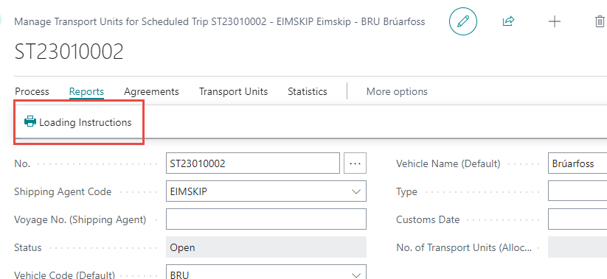Click the trash delete icon
Screen dimensions: 607x279
click(x=600, y=21)
